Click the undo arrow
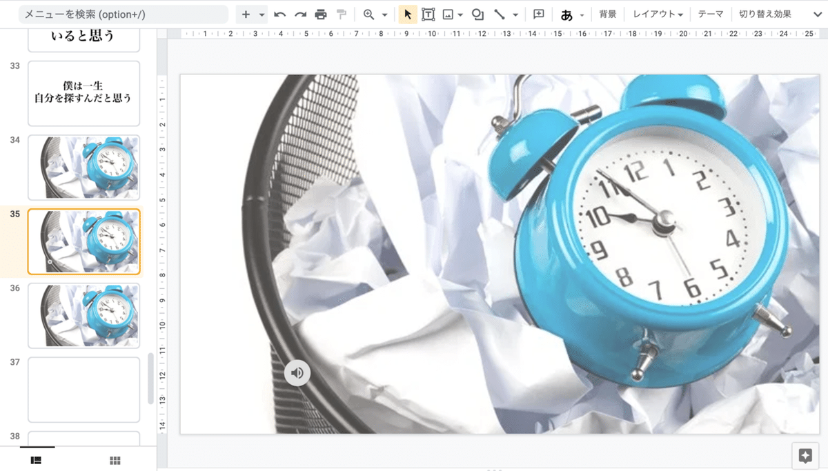This screenshot has width=828, height=471. (x=280, y=14)
